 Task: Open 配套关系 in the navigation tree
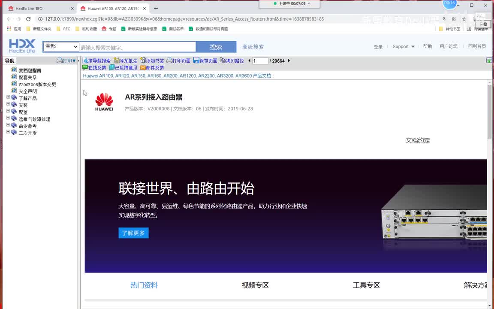click(x=27, y=77)
